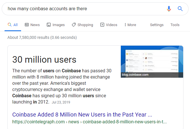Click the Shopping tab tag icon
This screenshot has width=190, height=129.
point(74,25)
